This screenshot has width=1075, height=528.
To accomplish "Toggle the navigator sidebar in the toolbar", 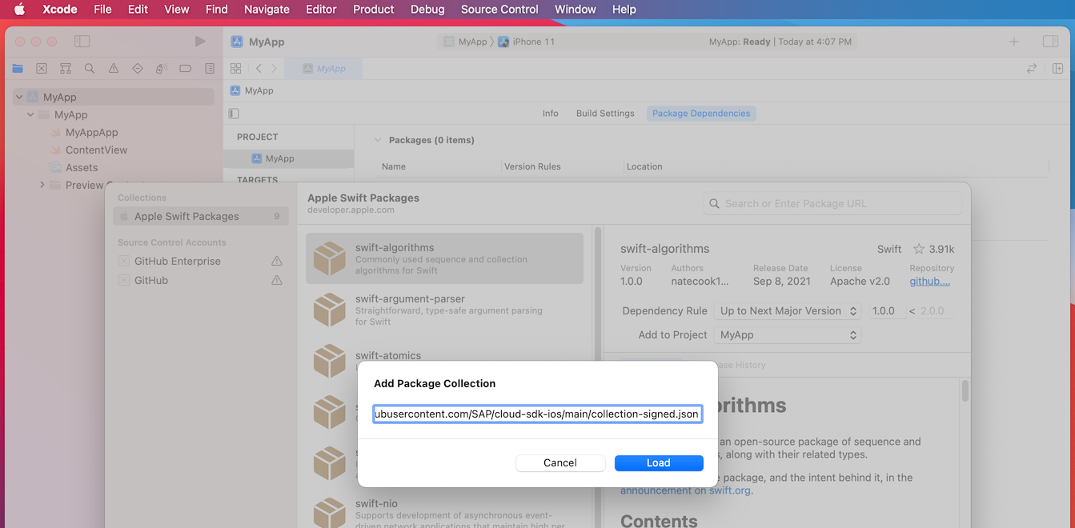I will pyautogui.click(x=82, y=42).
